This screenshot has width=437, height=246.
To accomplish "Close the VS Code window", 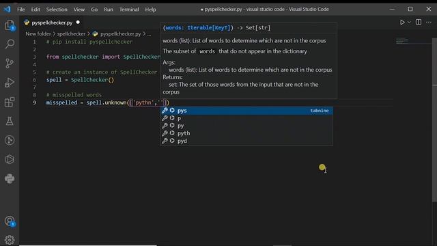I will [429, 9].
